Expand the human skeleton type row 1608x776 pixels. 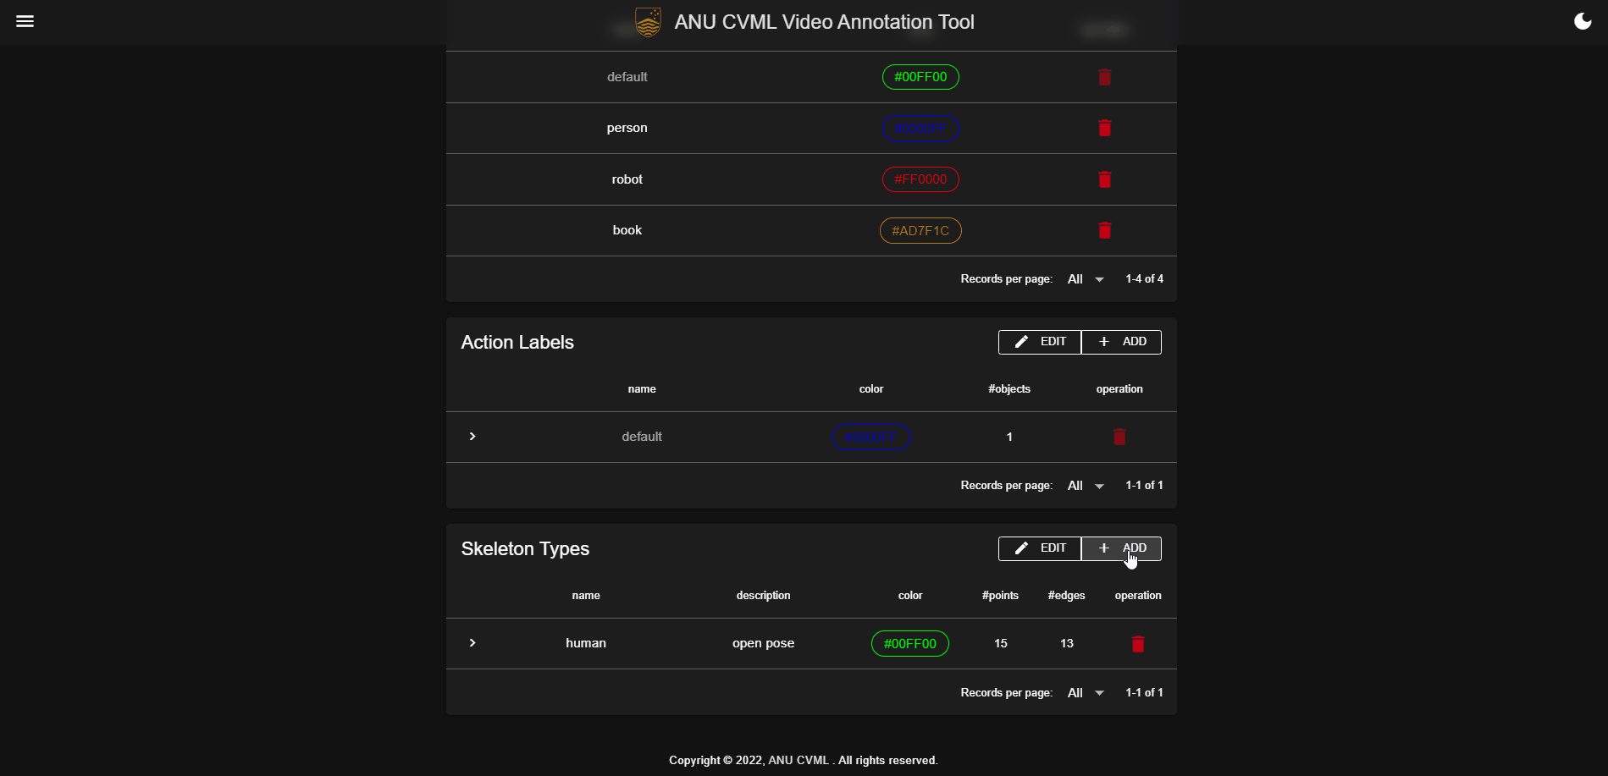coord(472,643)
